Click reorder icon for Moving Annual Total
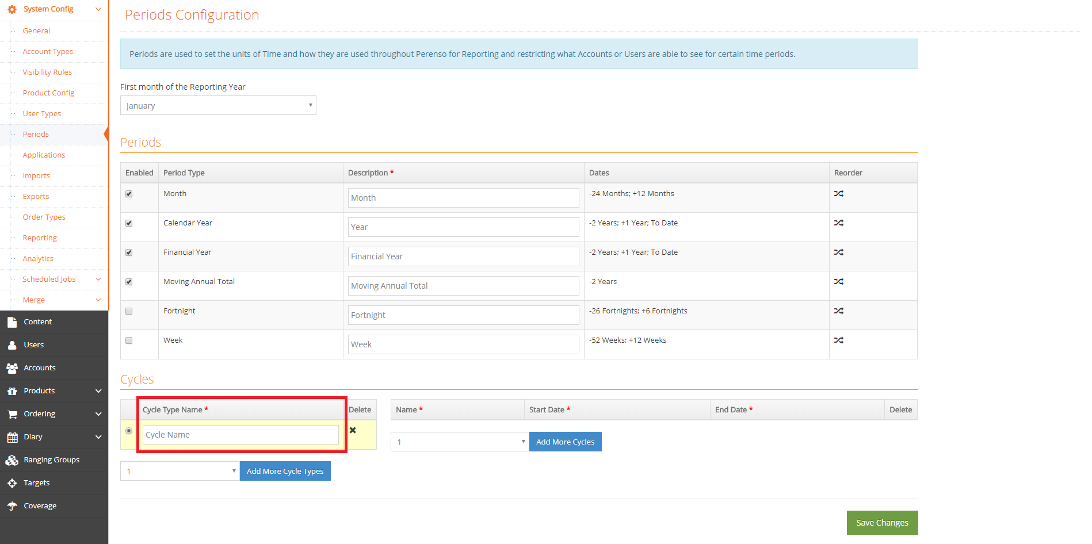Viewport: 1092px width, 544px height. pos(839,282)
